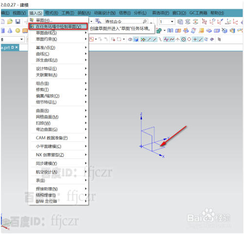Click the blue open book mirror icon
The width and height of the screenshot is (244, 234).
(170, 30)
